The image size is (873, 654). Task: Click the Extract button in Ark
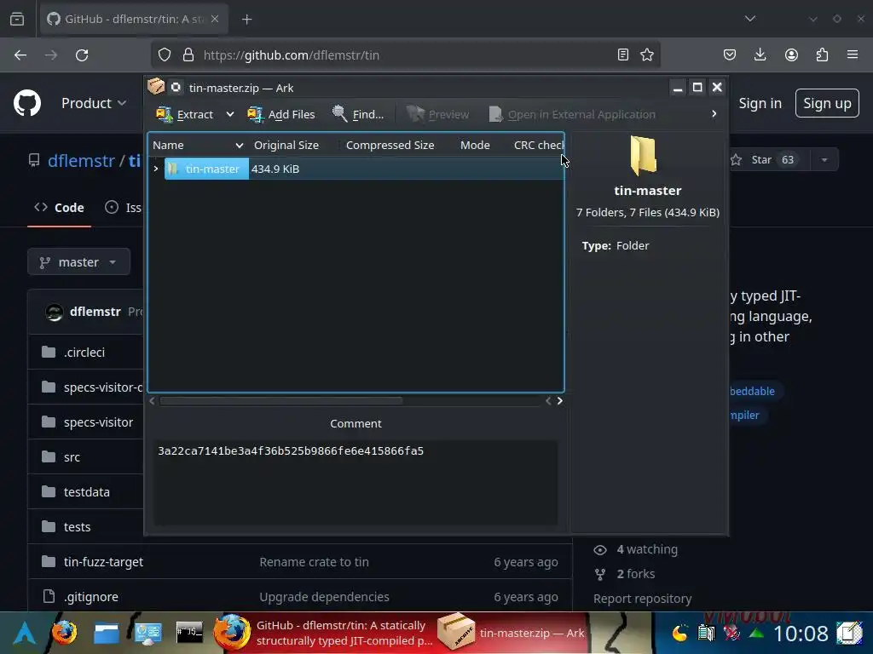(x=185, y=114)
